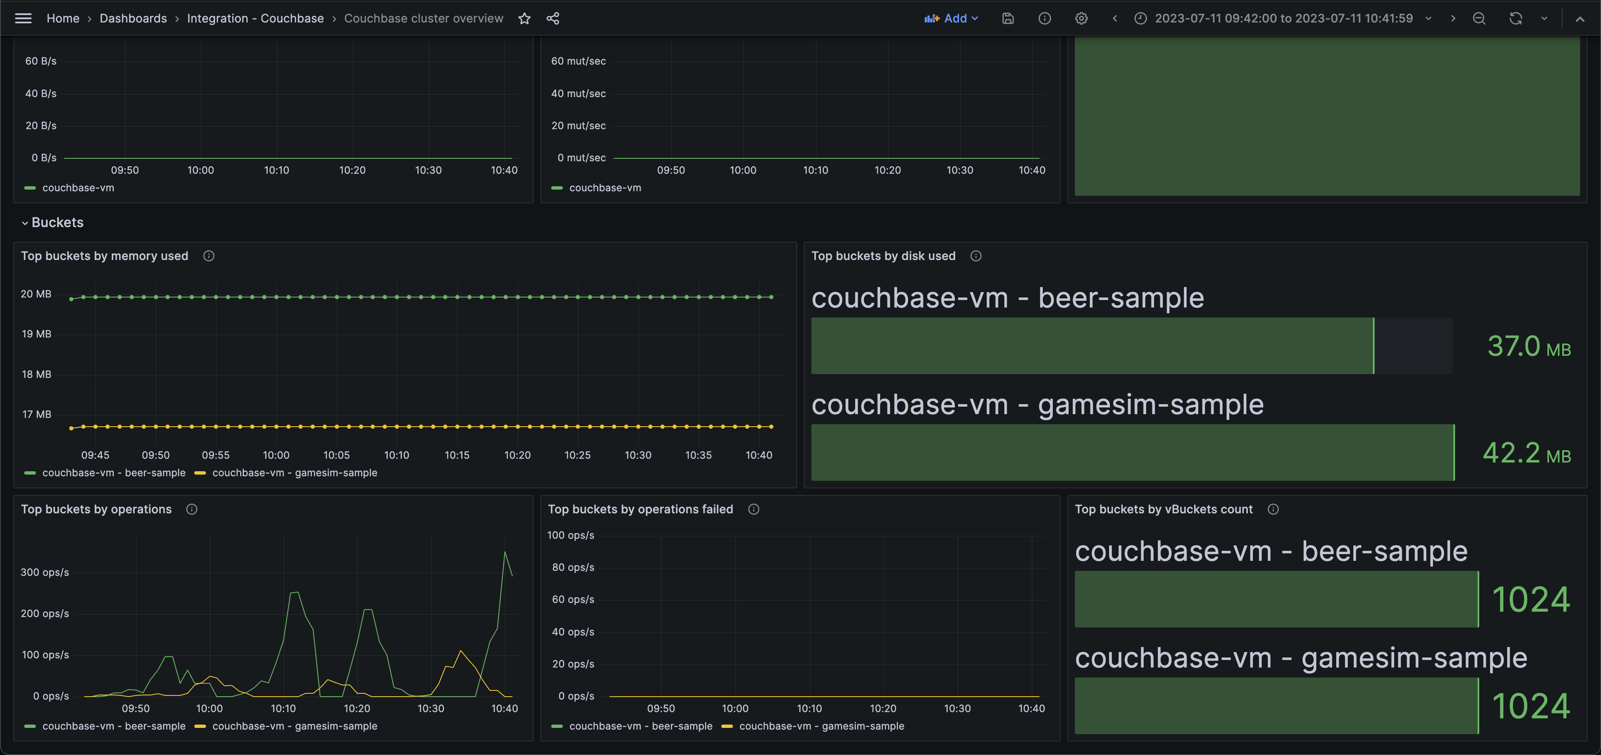Screen dimensions: 1601x755
Task: Save the dashboard using disk icon
Action: [1008, 19]
